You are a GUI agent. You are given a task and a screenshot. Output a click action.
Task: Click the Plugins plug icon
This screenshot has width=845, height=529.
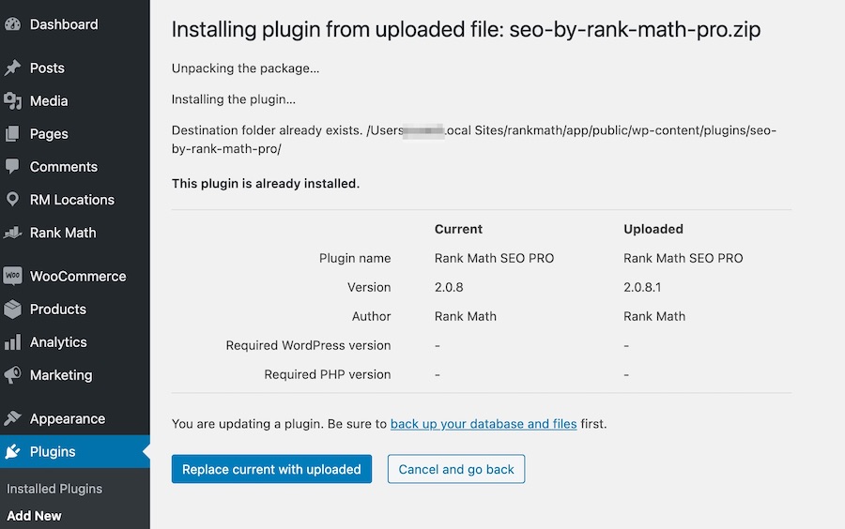pos(12,451)
